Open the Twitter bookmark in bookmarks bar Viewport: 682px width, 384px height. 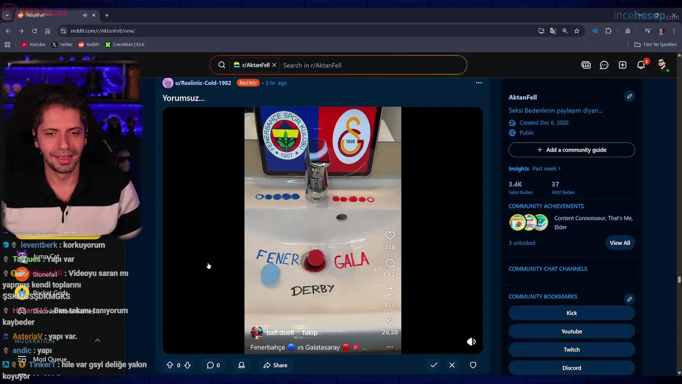[62, 44]
